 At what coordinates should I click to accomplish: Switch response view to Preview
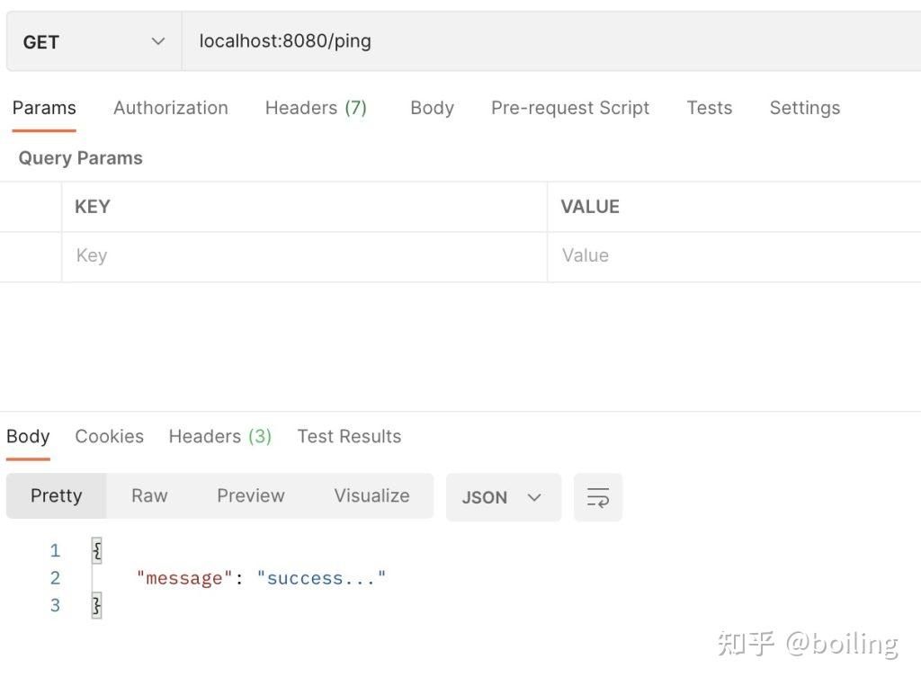click(x=250, y=495)
